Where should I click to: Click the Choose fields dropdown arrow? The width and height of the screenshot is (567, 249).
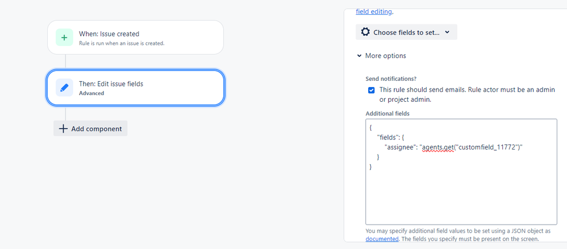[447, 32]
